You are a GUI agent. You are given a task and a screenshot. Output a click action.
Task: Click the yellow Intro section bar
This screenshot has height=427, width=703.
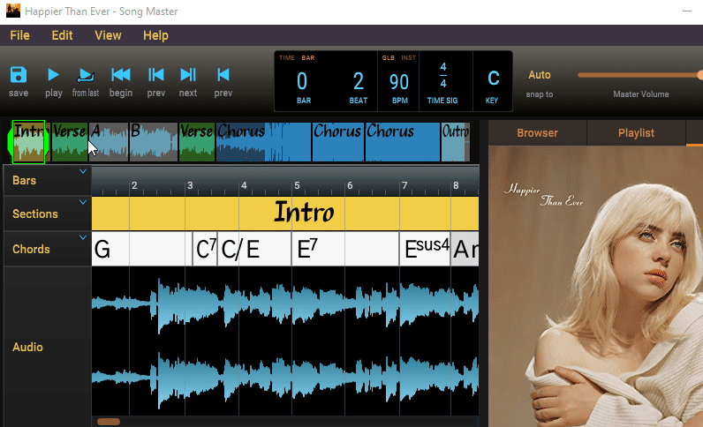285,213
